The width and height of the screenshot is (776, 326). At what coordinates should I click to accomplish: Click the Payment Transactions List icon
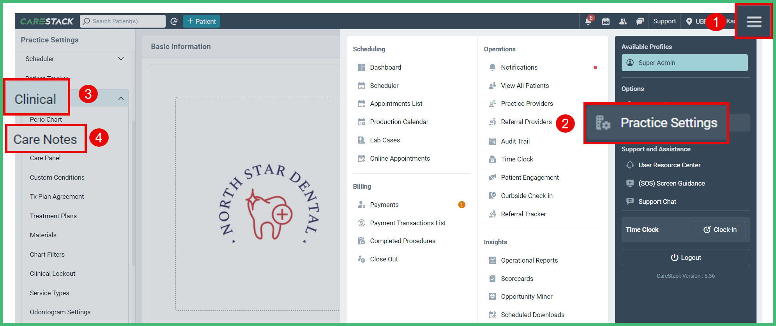[x=362, y=223]
